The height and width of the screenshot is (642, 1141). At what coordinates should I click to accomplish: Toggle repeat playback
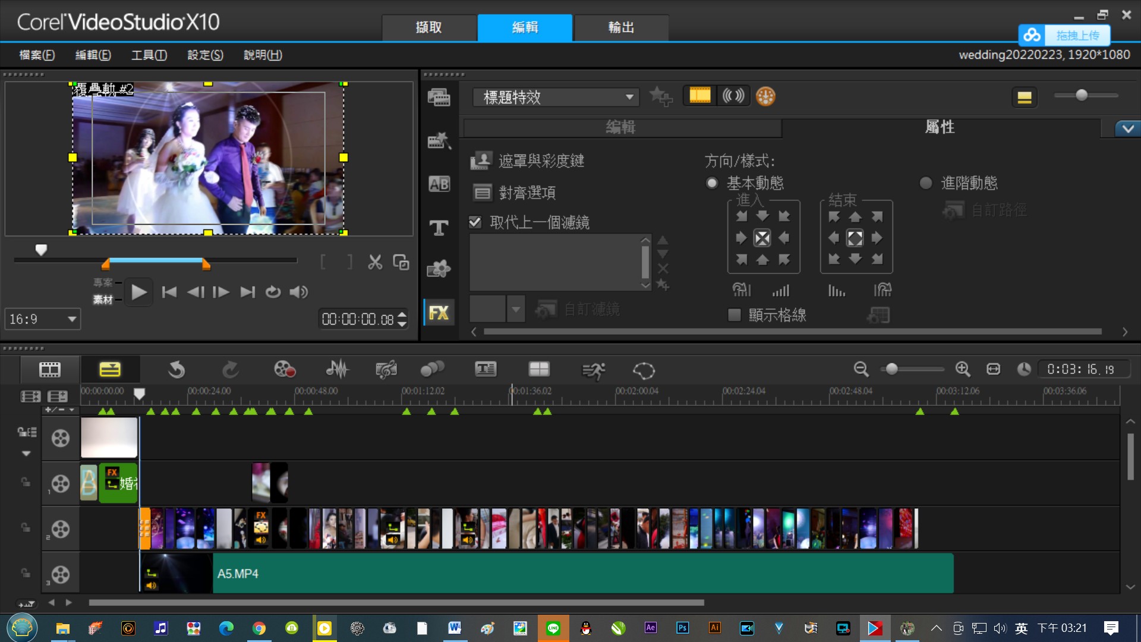coord(273,292)
